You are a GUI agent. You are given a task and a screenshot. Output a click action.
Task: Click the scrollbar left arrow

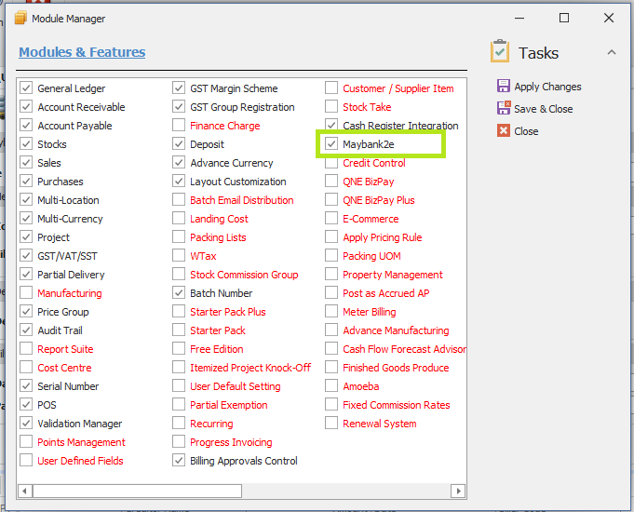24,491
